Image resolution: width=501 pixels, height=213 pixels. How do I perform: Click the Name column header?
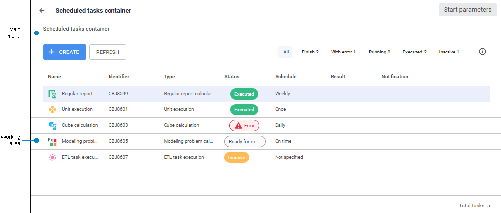pyautogui.click(x=55, y=77)
